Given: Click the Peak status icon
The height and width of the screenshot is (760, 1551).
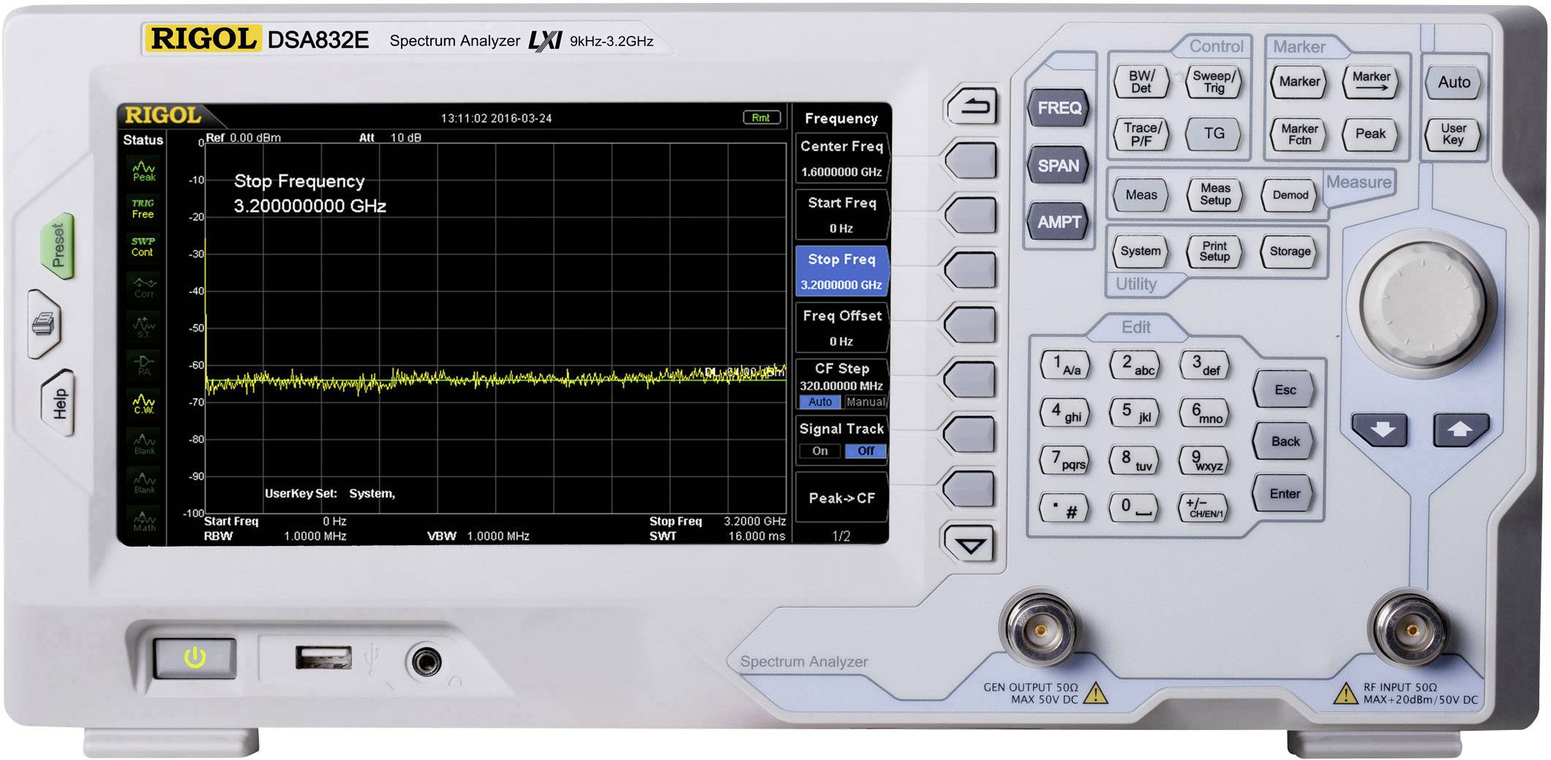Looking at the screenshot, I should pyautogui.click(x=143, y=171).
